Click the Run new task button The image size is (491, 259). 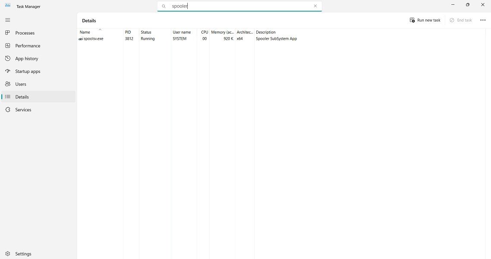425,20
